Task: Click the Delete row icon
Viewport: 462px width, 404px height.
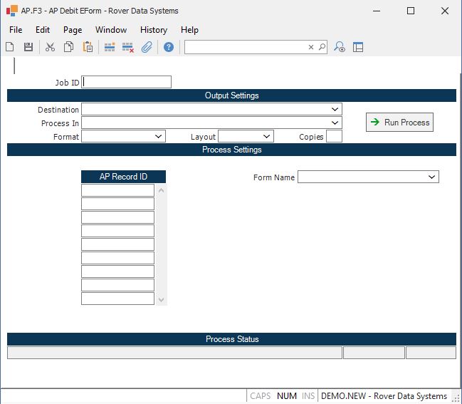Action: coord(128,47)
